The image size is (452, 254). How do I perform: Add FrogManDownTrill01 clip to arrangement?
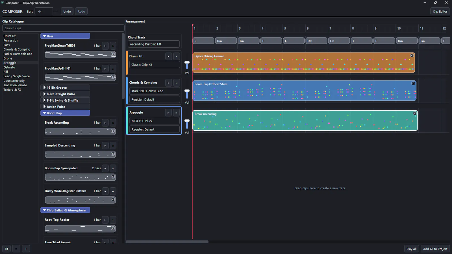[113, 46]
